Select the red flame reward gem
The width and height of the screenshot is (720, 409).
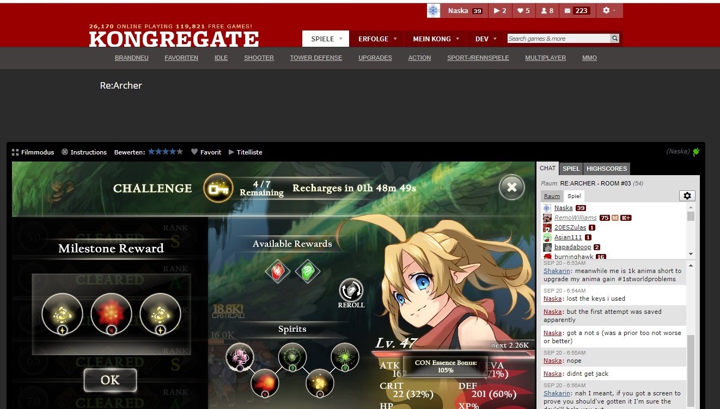click(278, 271)
